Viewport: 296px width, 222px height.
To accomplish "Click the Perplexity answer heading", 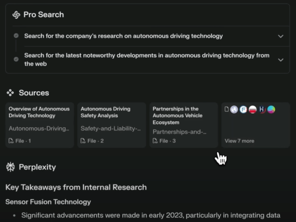I will tap(37, 167).
